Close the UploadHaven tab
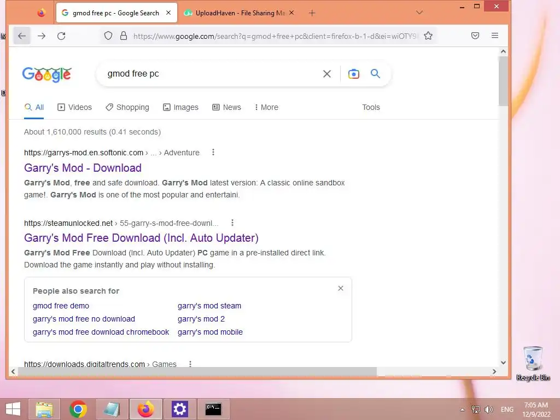The height and width of the screenshot is (420, 560). 291,13
